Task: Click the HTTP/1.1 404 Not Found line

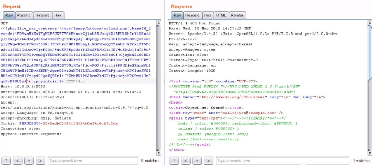Action: click(194, 23)
